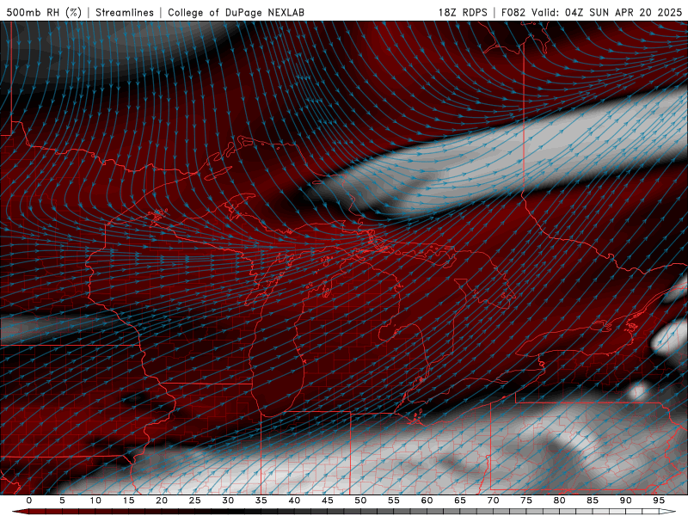
Task: Click the 'Streamlines' label in the header
Action: [125, 12]
